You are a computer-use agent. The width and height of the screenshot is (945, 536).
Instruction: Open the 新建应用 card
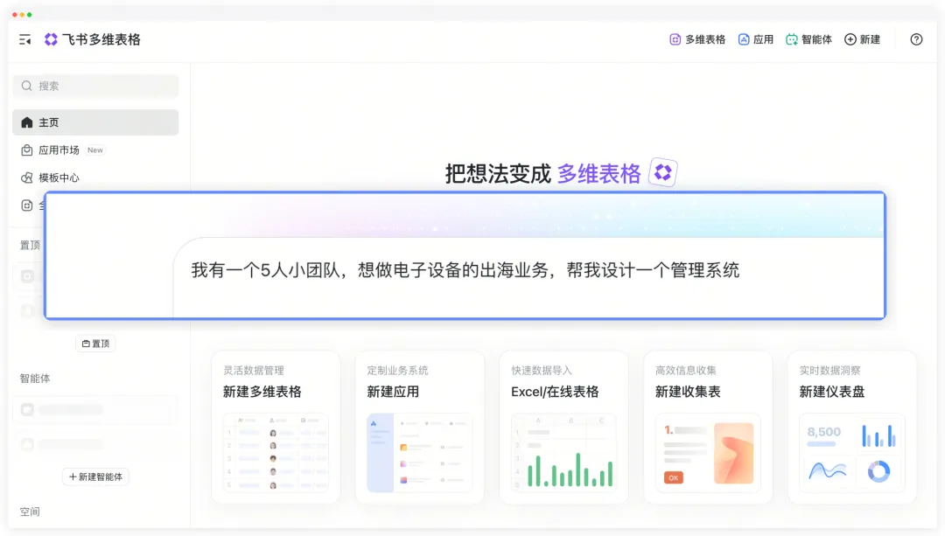[420, 427]
